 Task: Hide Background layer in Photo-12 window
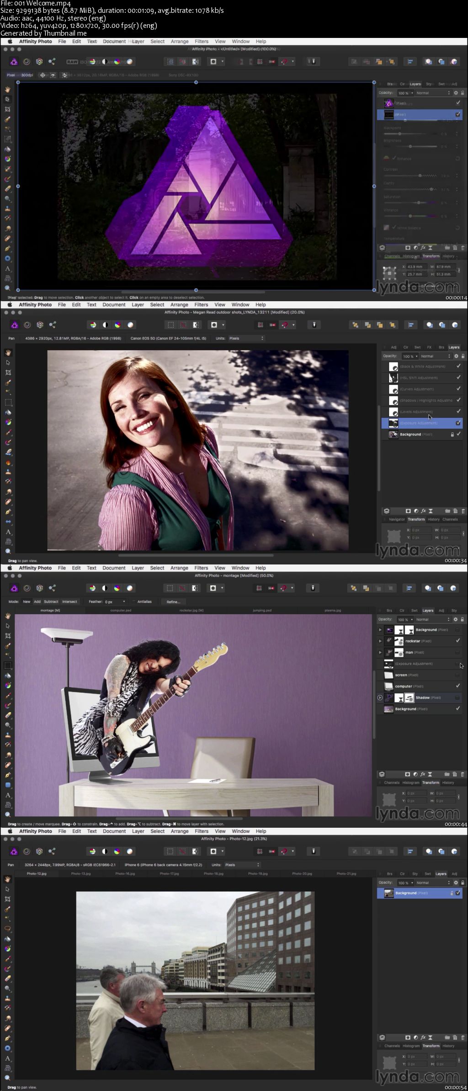click(x=458, y=893)
